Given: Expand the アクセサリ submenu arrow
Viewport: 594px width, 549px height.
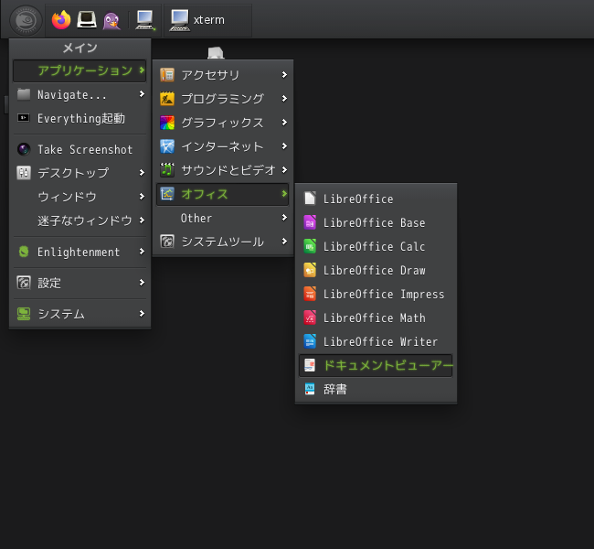Looking at the screenshot, I should [284, 75].
